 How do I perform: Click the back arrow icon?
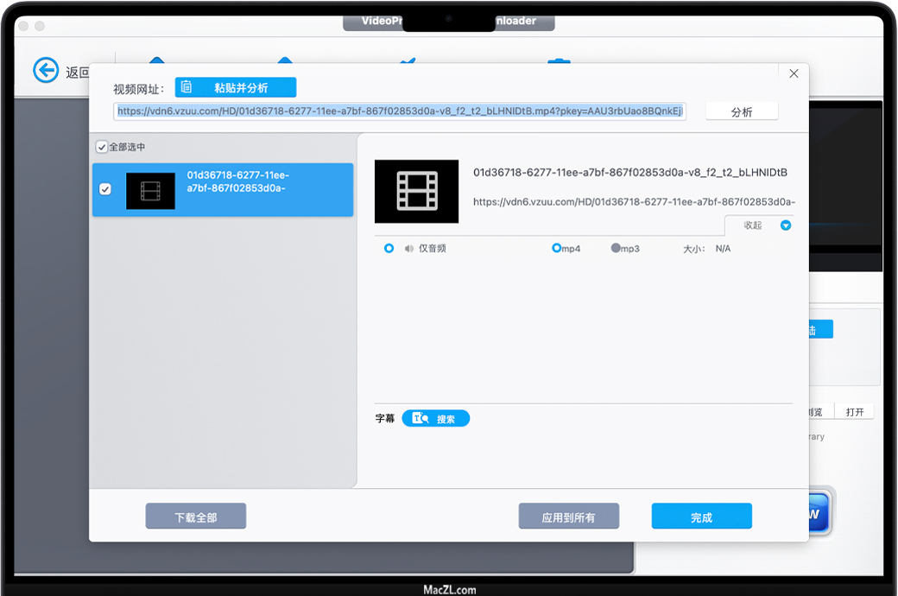(x=46, y=71)
